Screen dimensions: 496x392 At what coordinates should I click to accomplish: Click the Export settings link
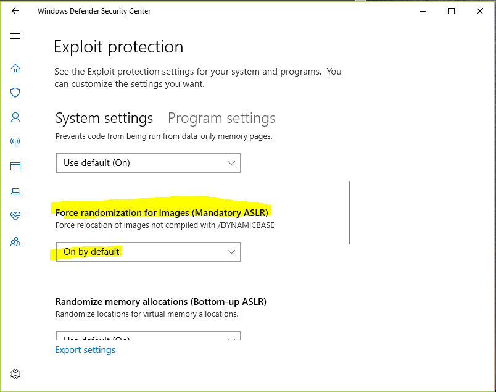click(85, 350)
